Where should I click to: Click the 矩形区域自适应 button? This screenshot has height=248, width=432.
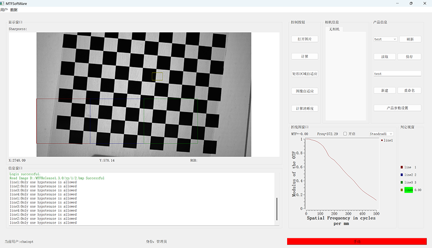click(x=305, y=74)
